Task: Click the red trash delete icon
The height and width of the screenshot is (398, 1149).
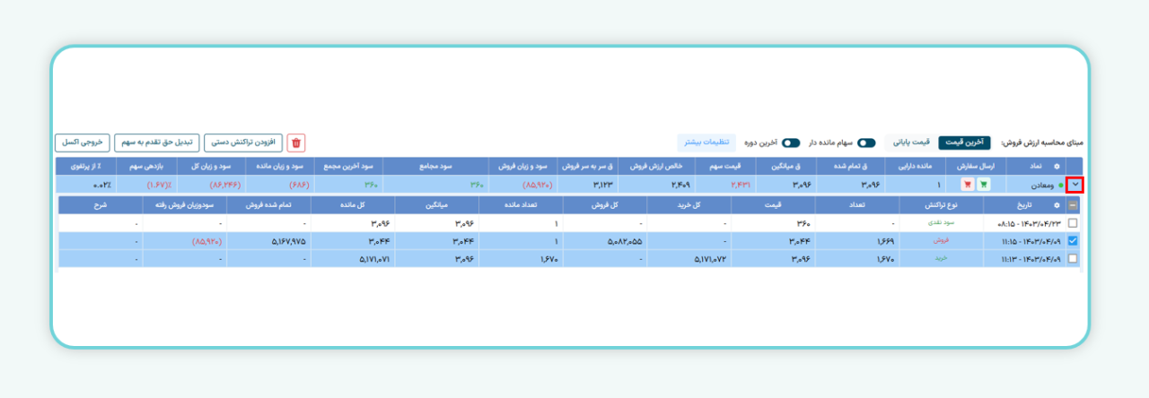Action: pos(296,143)
